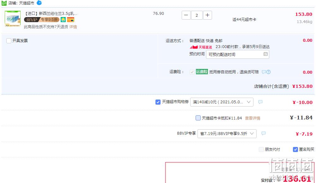Viewport: 316px width, 183px height.
Task: Click the 88VIP 专享9.5折 badge
Action: (x=42, y=20)
